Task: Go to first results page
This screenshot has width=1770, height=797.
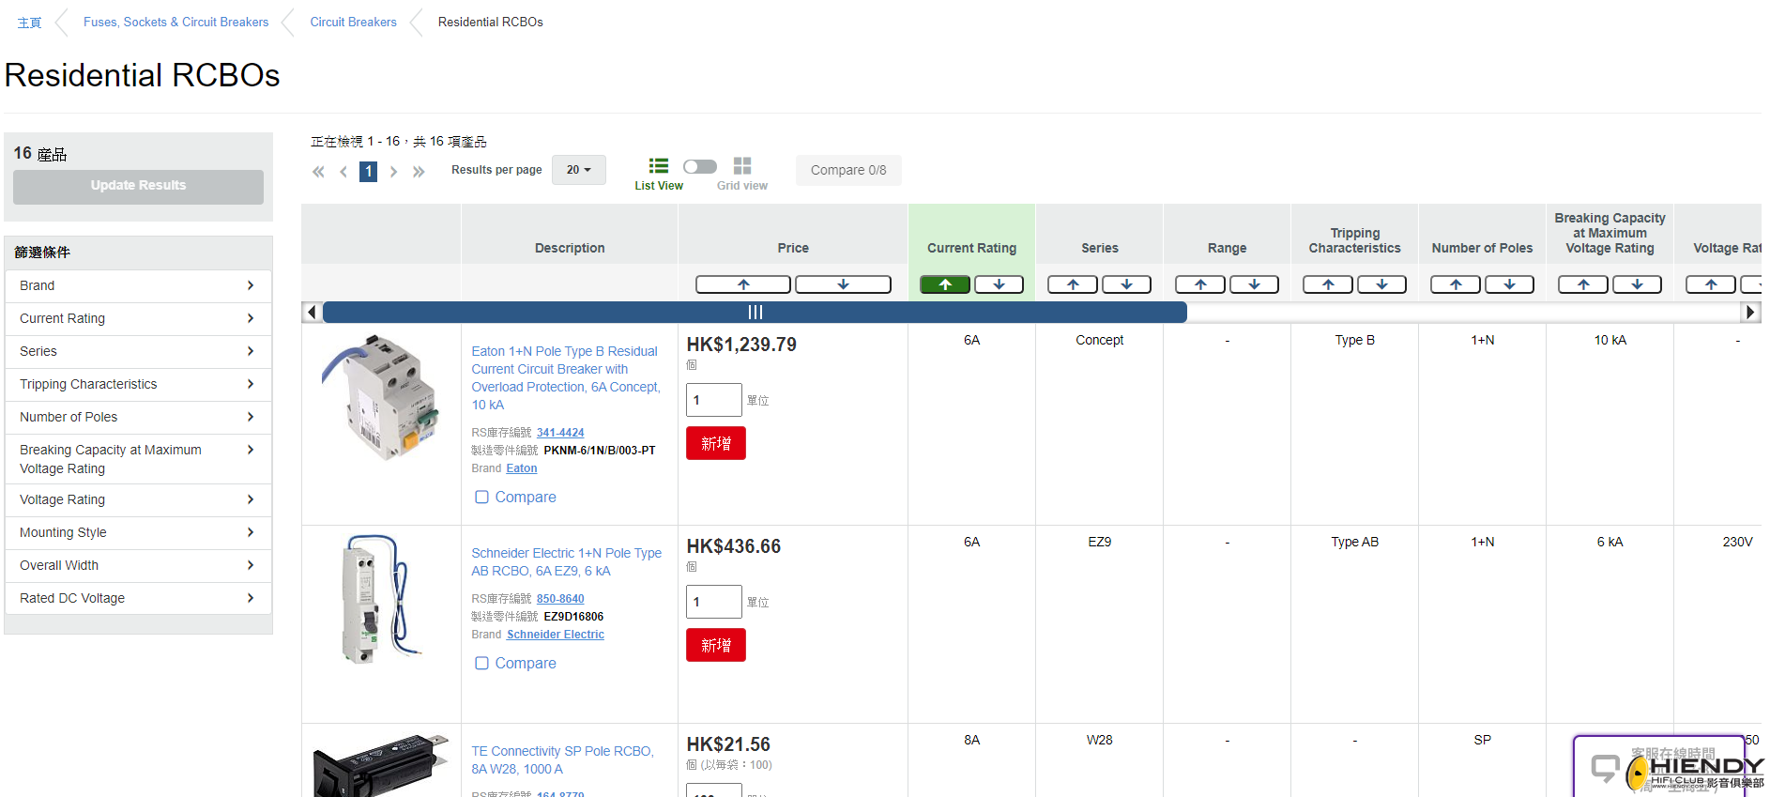Action: pyautogui.click(x=319, y=172)
